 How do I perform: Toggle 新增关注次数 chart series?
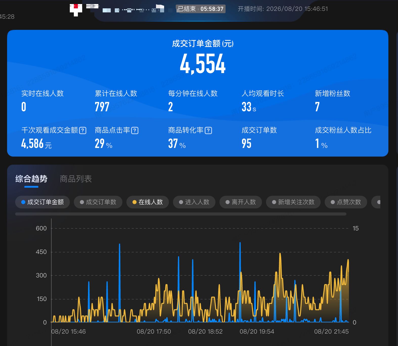293,202
